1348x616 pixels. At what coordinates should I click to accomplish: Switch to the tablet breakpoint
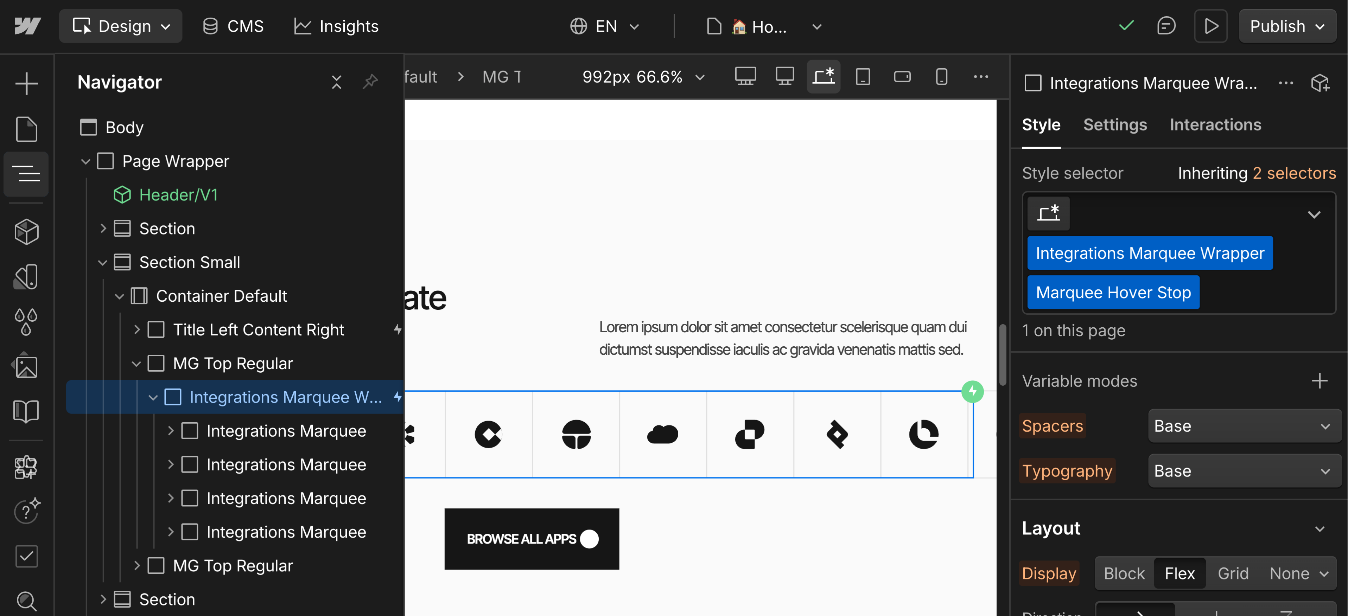pyautogui.click(x=863, y=76)
